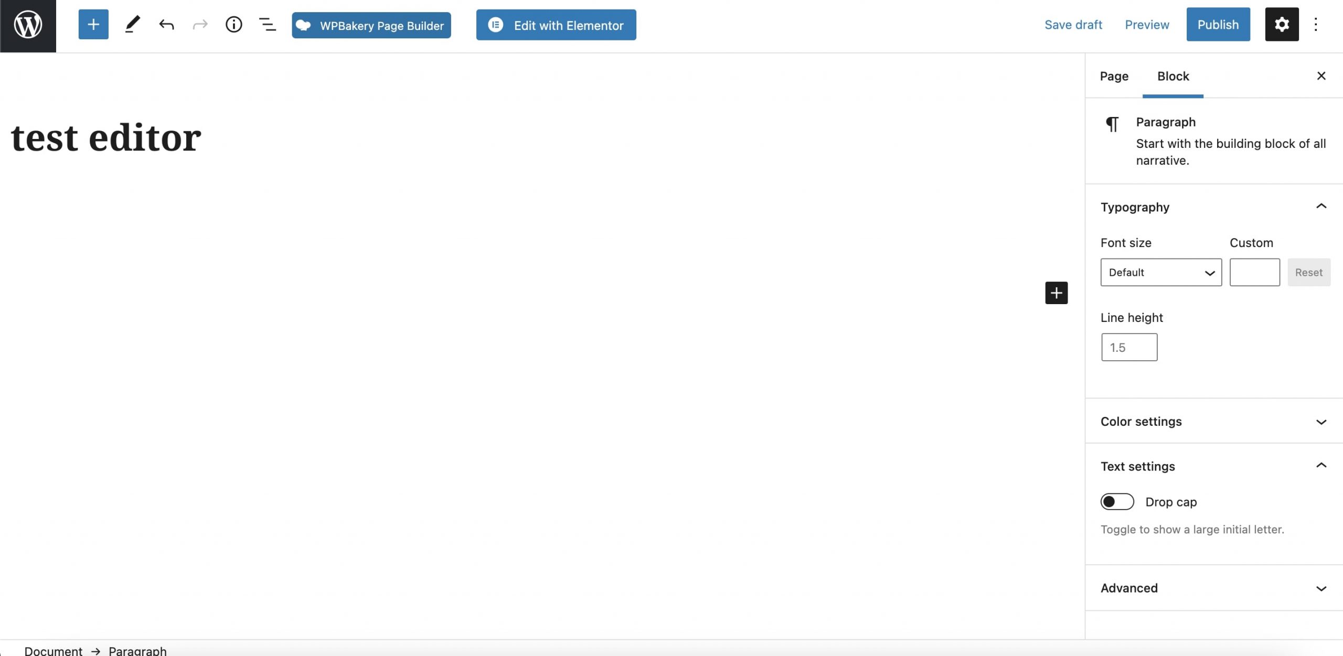1343x656 pixels.
Task: Select the Block tab in sidebar
Action: pos(1173,77)
